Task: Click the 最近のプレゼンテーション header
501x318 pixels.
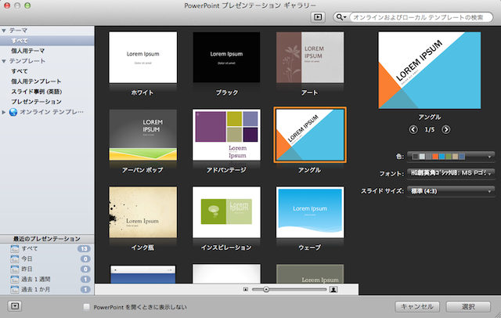Action: click(47, 239)
